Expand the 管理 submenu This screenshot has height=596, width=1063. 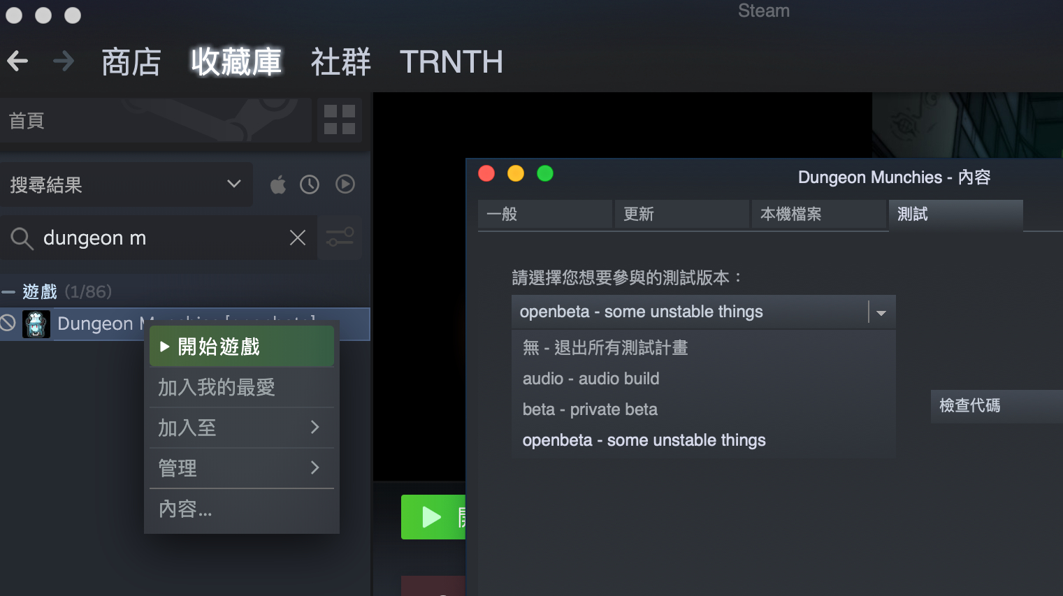(x=242, y=468)
